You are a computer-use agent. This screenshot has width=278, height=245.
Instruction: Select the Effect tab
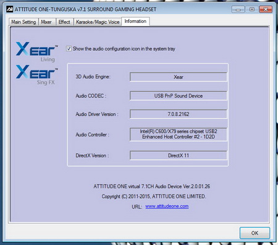click(x=64, y=22)
